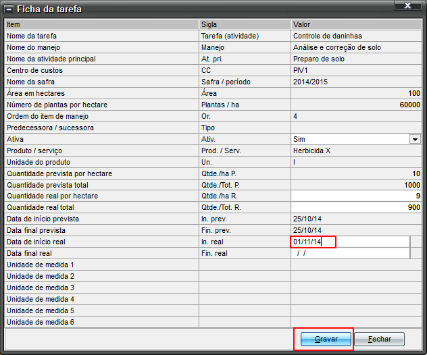The width and height of the screenshot is (427, 355).
Task: Click the small button beside Data final real
Action: tap(416, 253)
